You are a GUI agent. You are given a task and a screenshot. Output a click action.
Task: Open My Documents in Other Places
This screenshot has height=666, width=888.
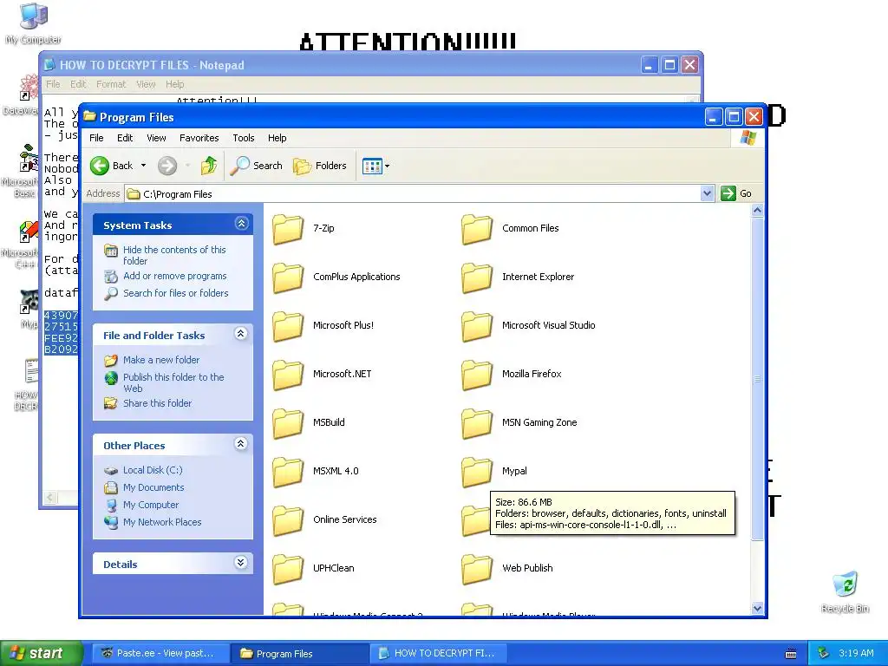153,487
